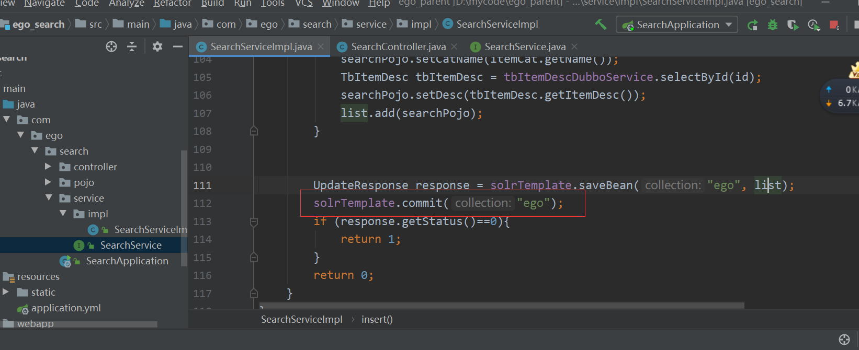The width and height of the screenshot is (859, 350).
Task: Expand the pojo package
Action: point(48,182)
